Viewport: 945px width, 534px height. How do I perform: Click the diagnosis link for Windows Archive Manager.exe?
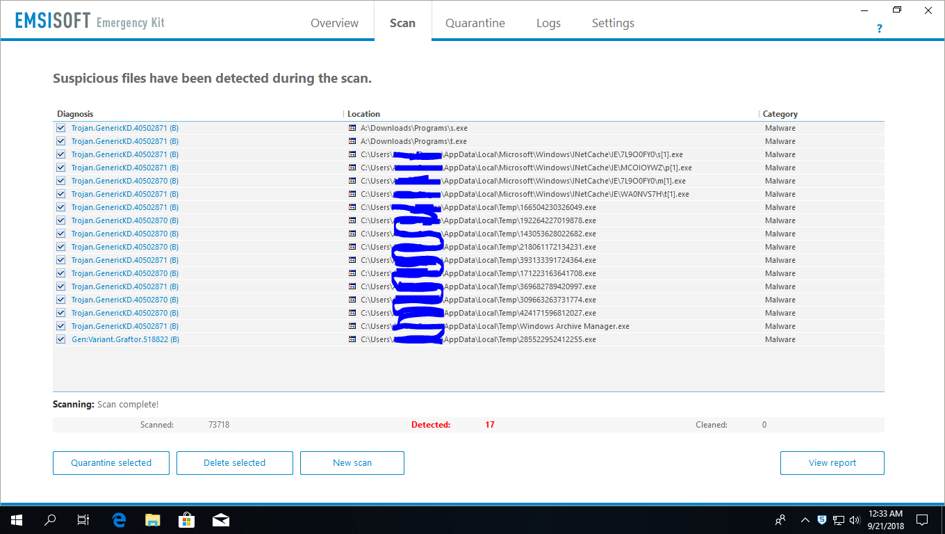[125, 326]
